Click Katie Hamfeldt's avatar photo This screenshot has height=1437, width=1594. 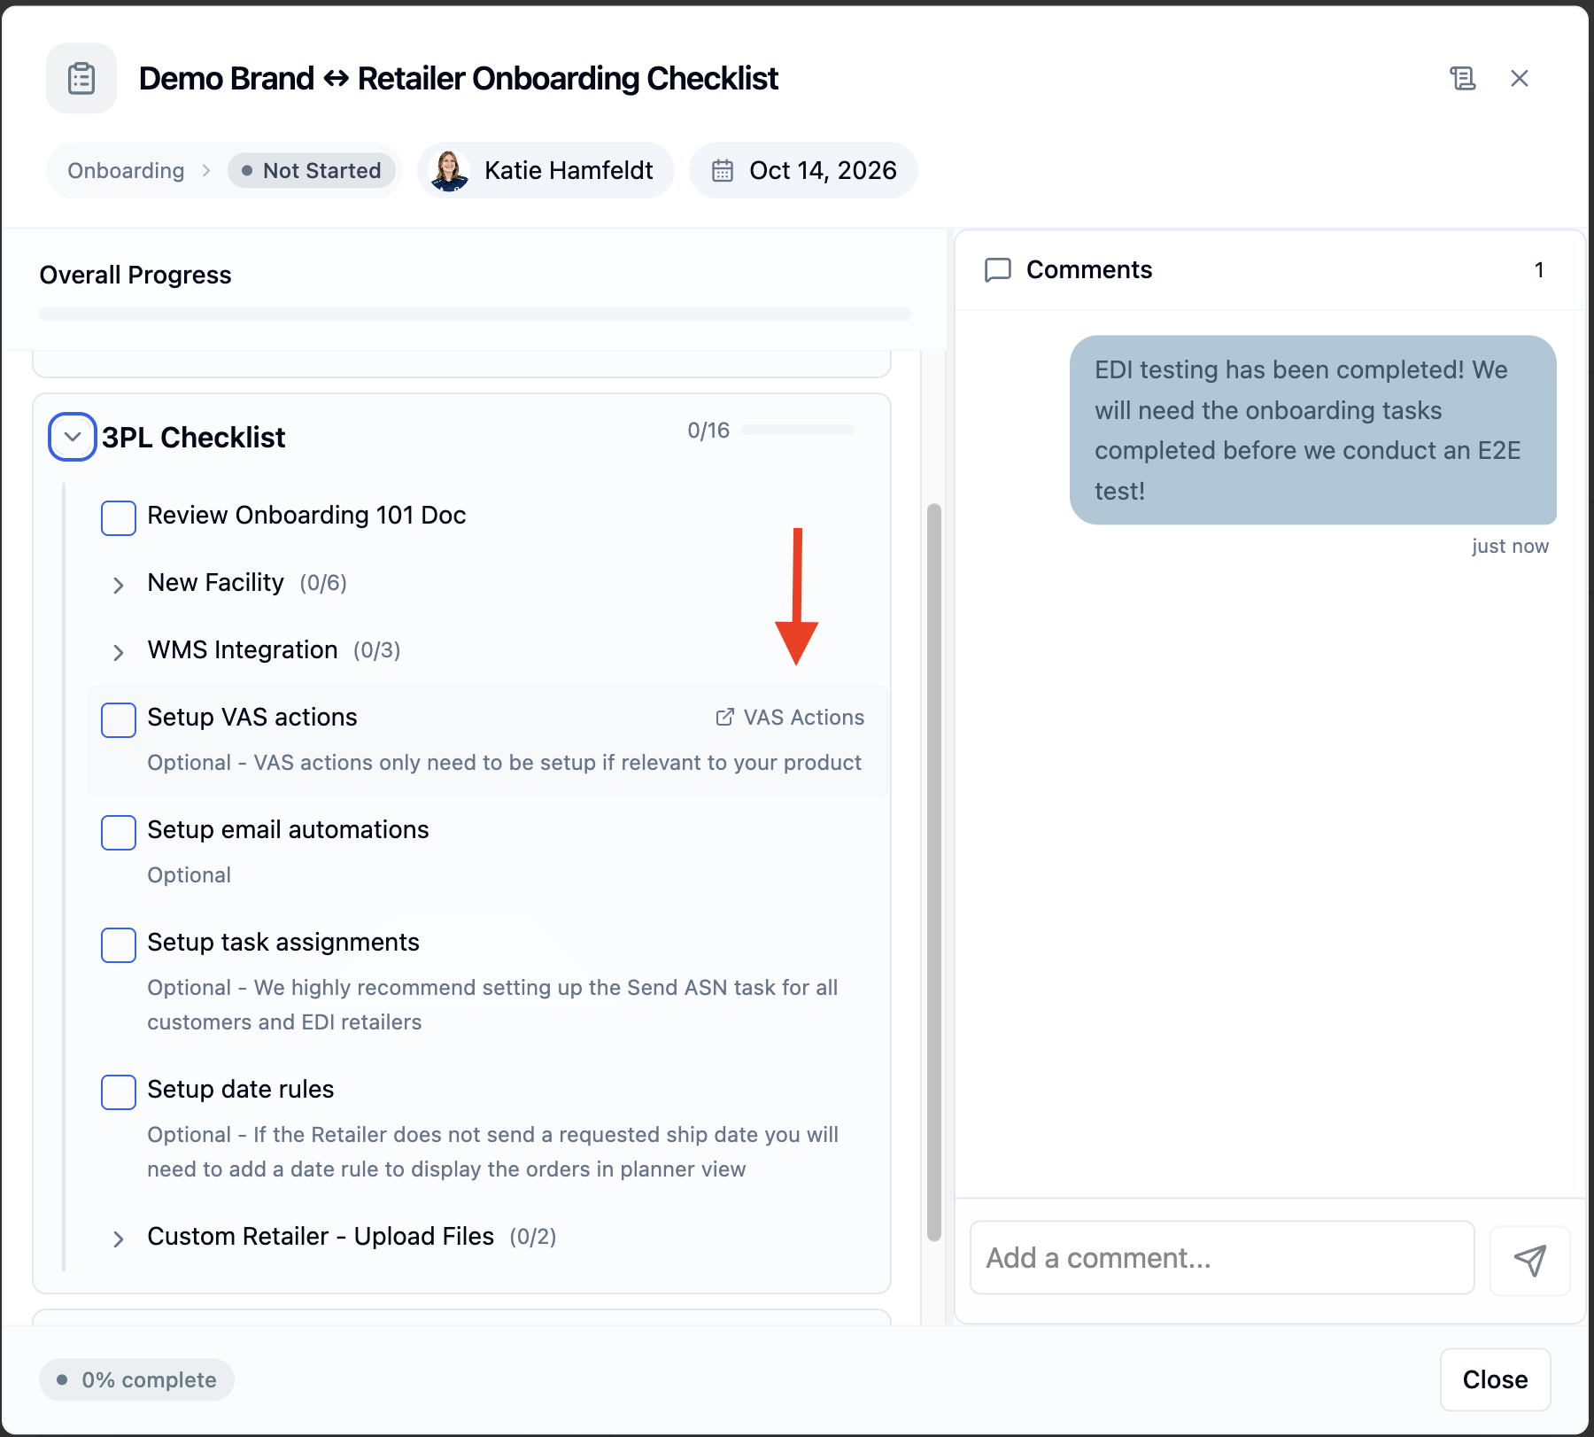tap(450, 170)
